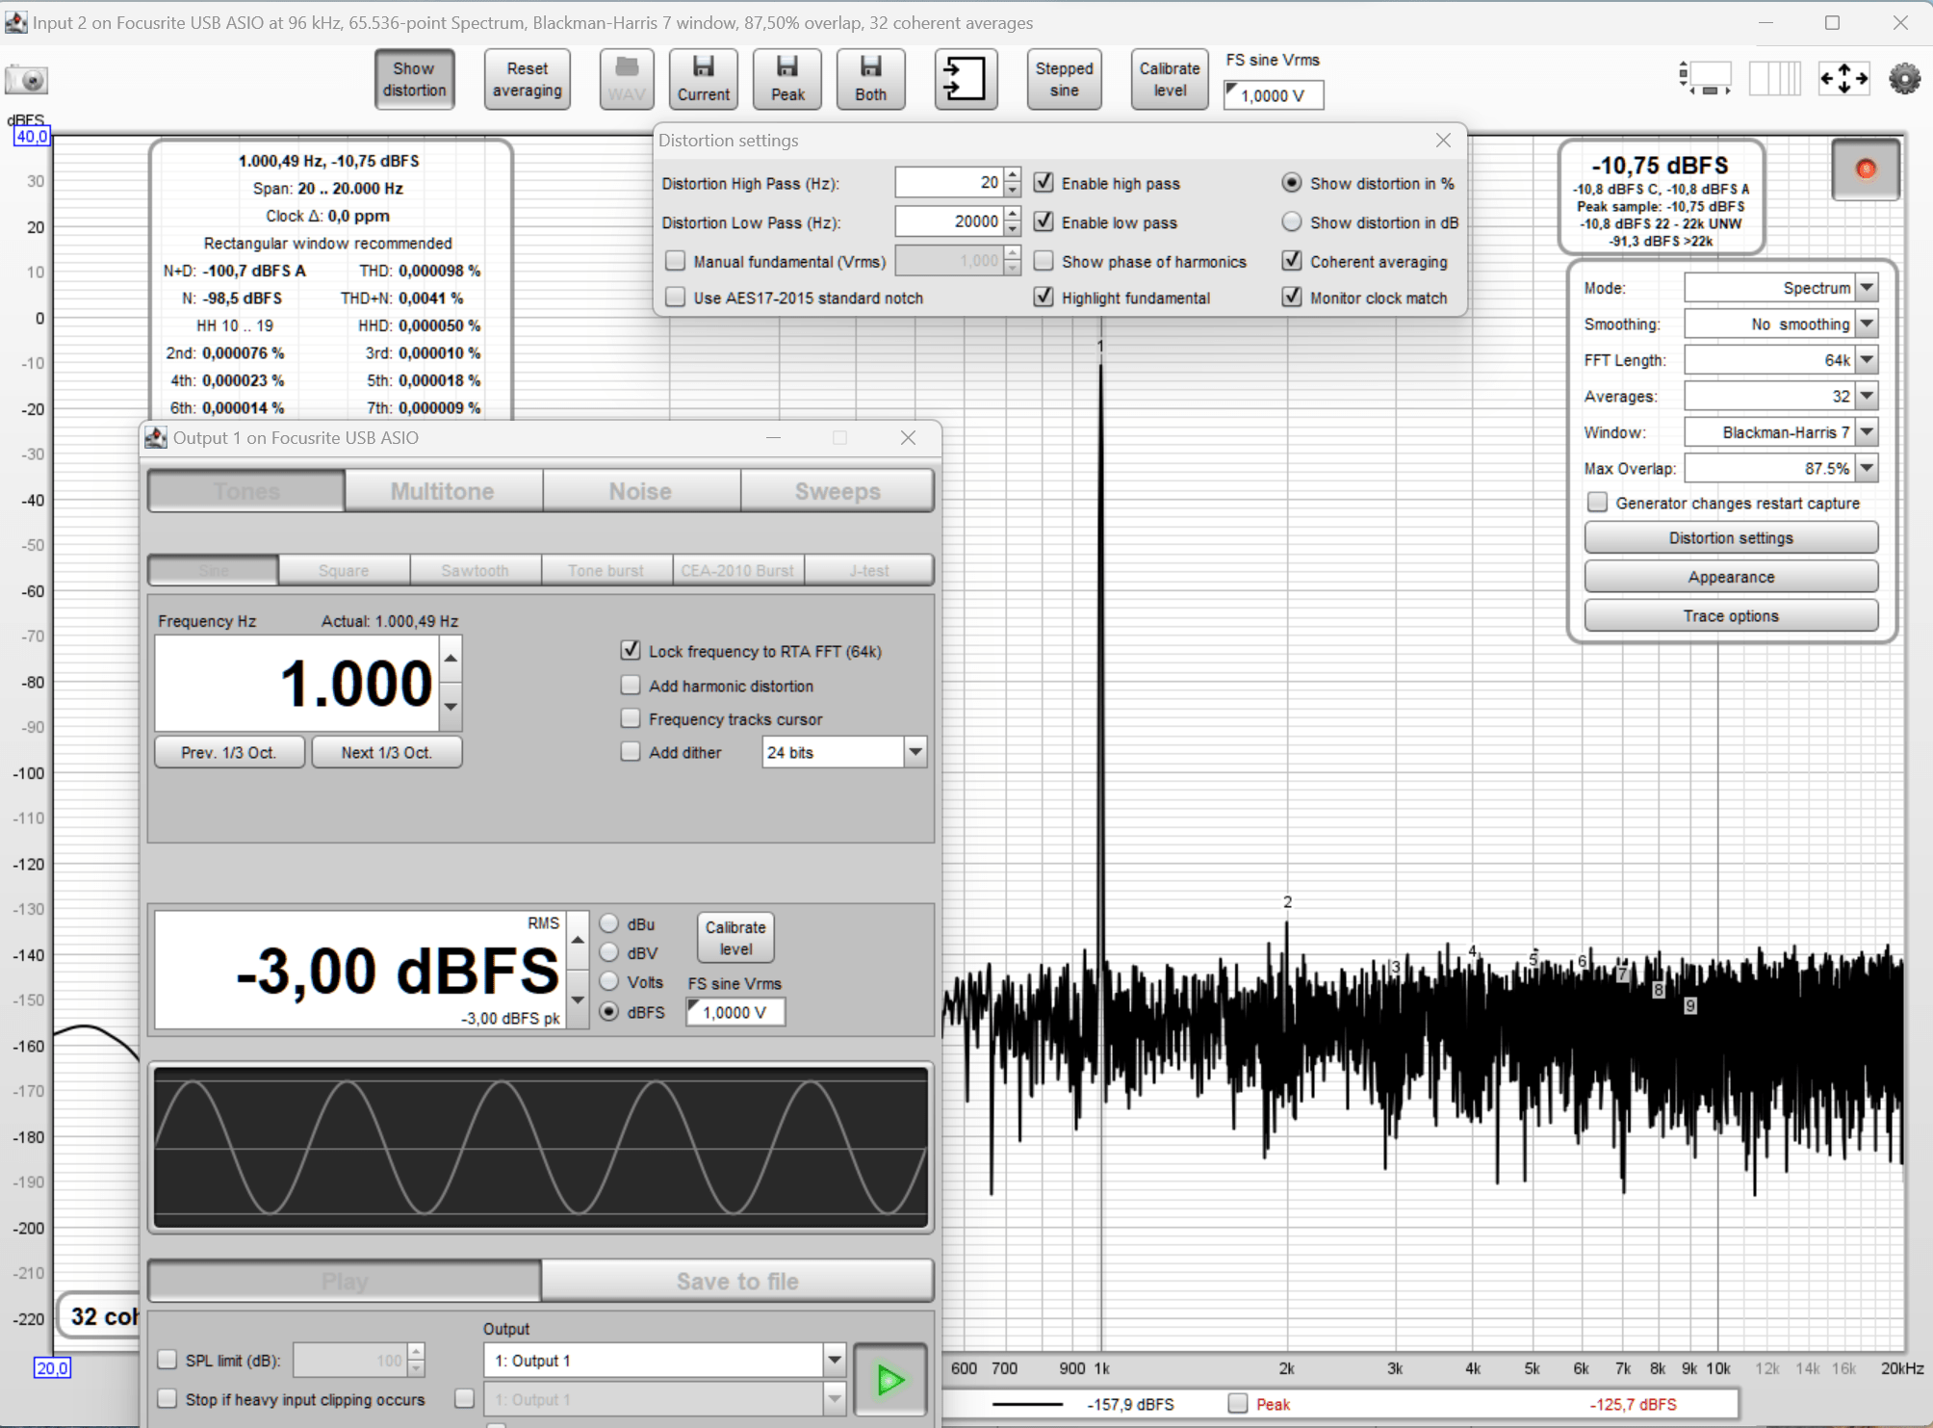
Task: Click the frequency axis bands icon
Action: pyautogui.click(x=1774, y=79)
